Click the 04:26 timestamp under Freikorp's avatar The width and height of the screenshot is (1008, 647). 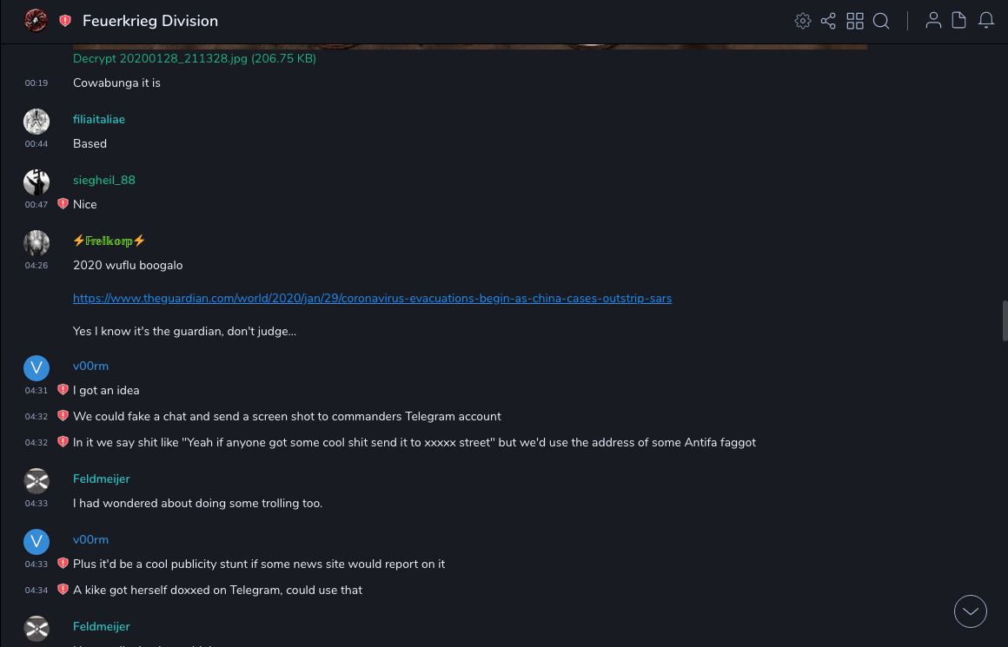point(36,266)
